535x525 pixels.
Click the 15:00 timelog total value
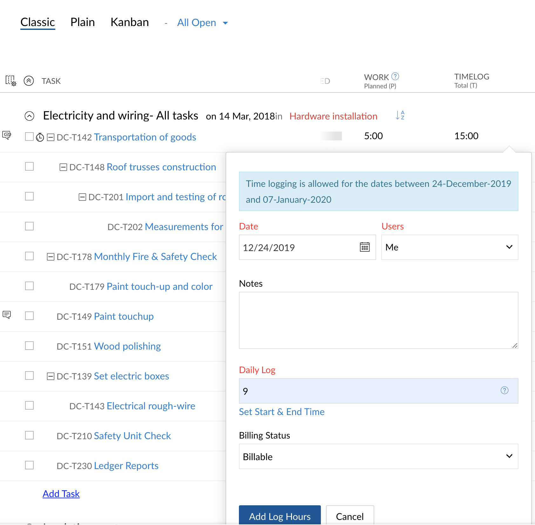coord(466,136)
